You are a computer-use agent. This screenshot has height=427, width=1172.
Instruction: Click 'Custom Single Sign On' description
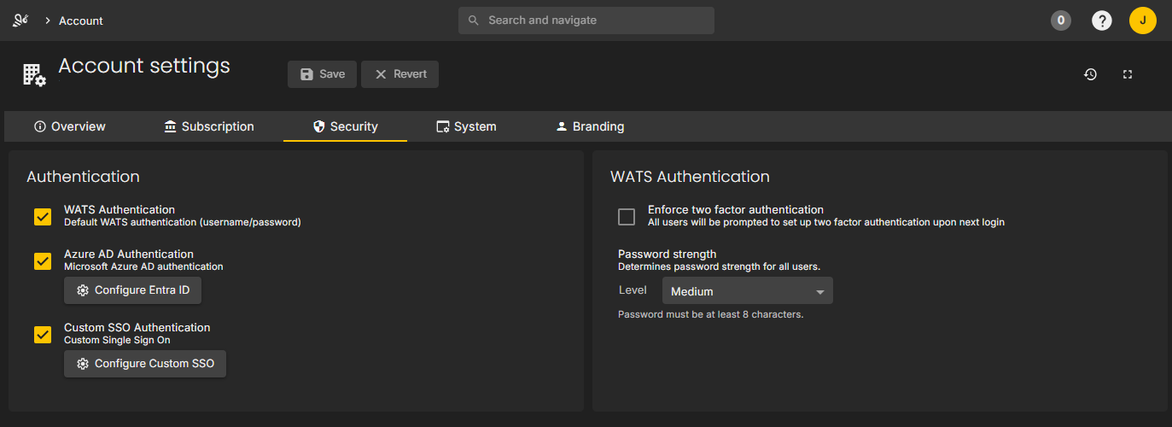117,340
